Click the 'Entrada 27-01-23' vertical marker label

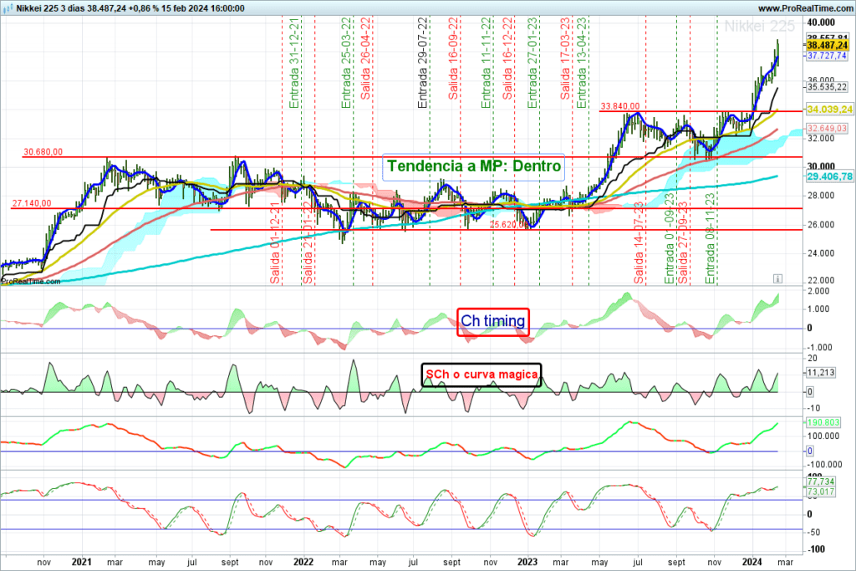(x=532, y=63)
